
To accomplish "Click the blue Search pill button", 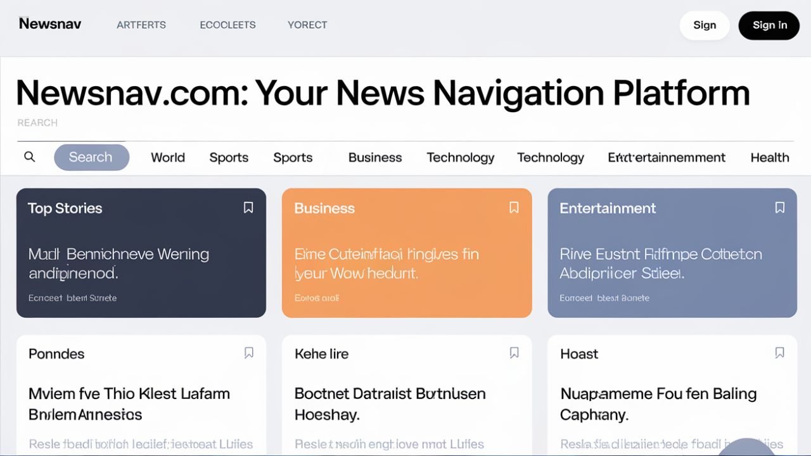I will (x=91, y=157).
